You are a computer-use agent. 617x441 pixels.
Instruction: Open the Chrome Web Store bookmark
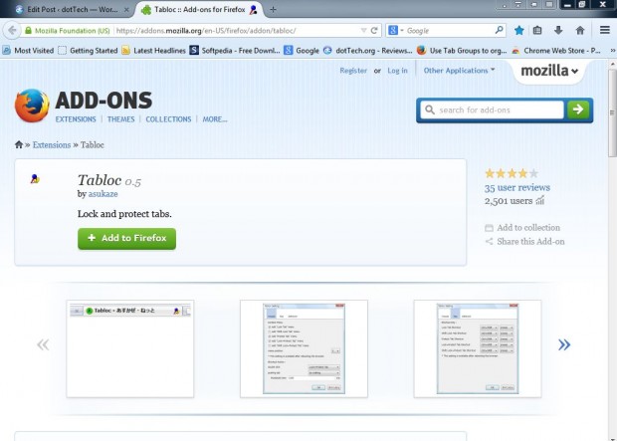click(x=555, y=50)
